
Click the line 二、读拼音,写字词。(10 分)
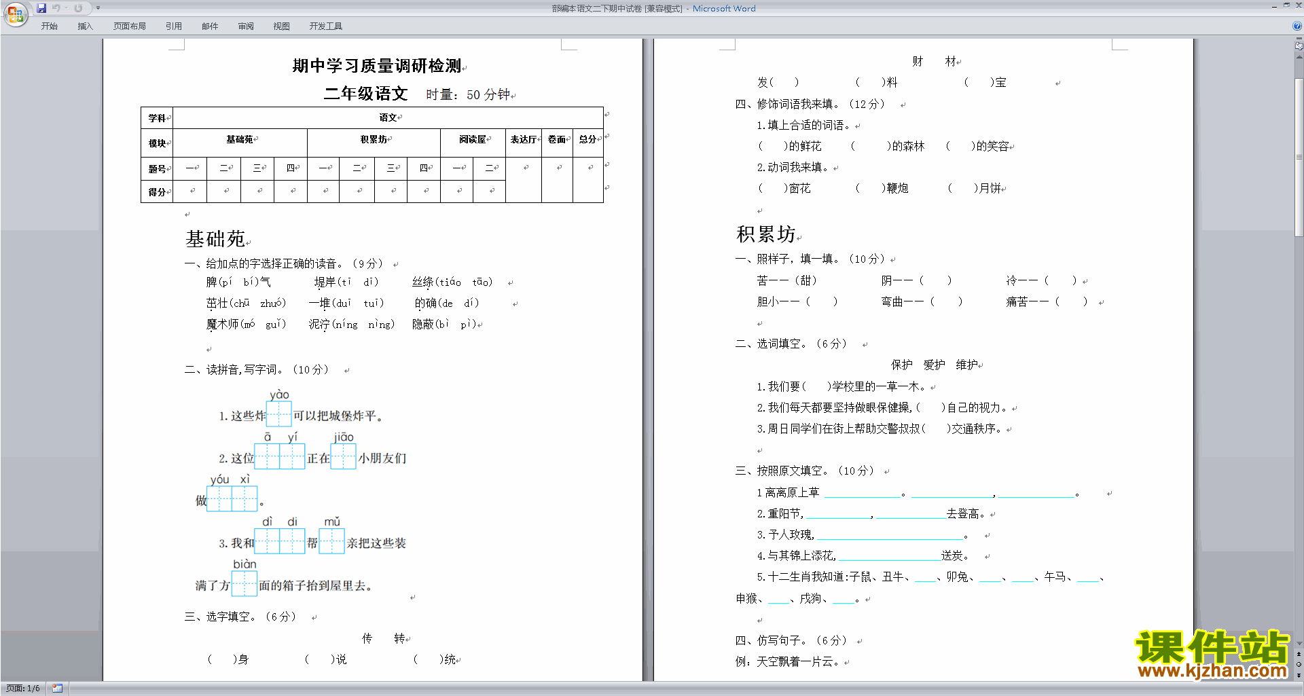click(x=257, y=369)
